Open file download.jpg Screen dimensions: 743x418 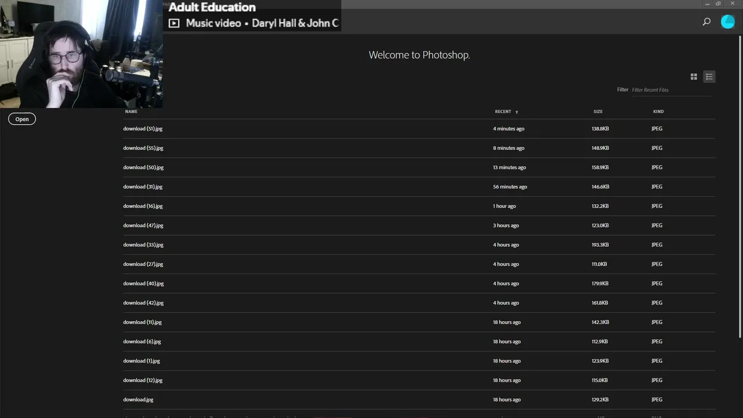coord(138,399)
